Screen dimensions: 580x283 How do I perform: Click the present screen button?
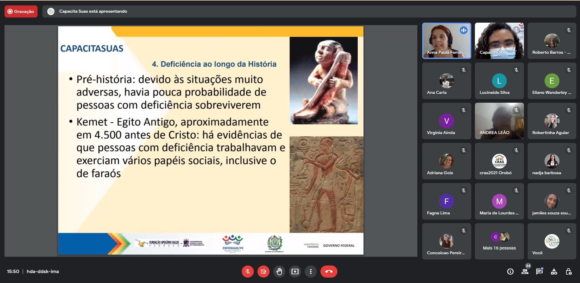point(295,272)
